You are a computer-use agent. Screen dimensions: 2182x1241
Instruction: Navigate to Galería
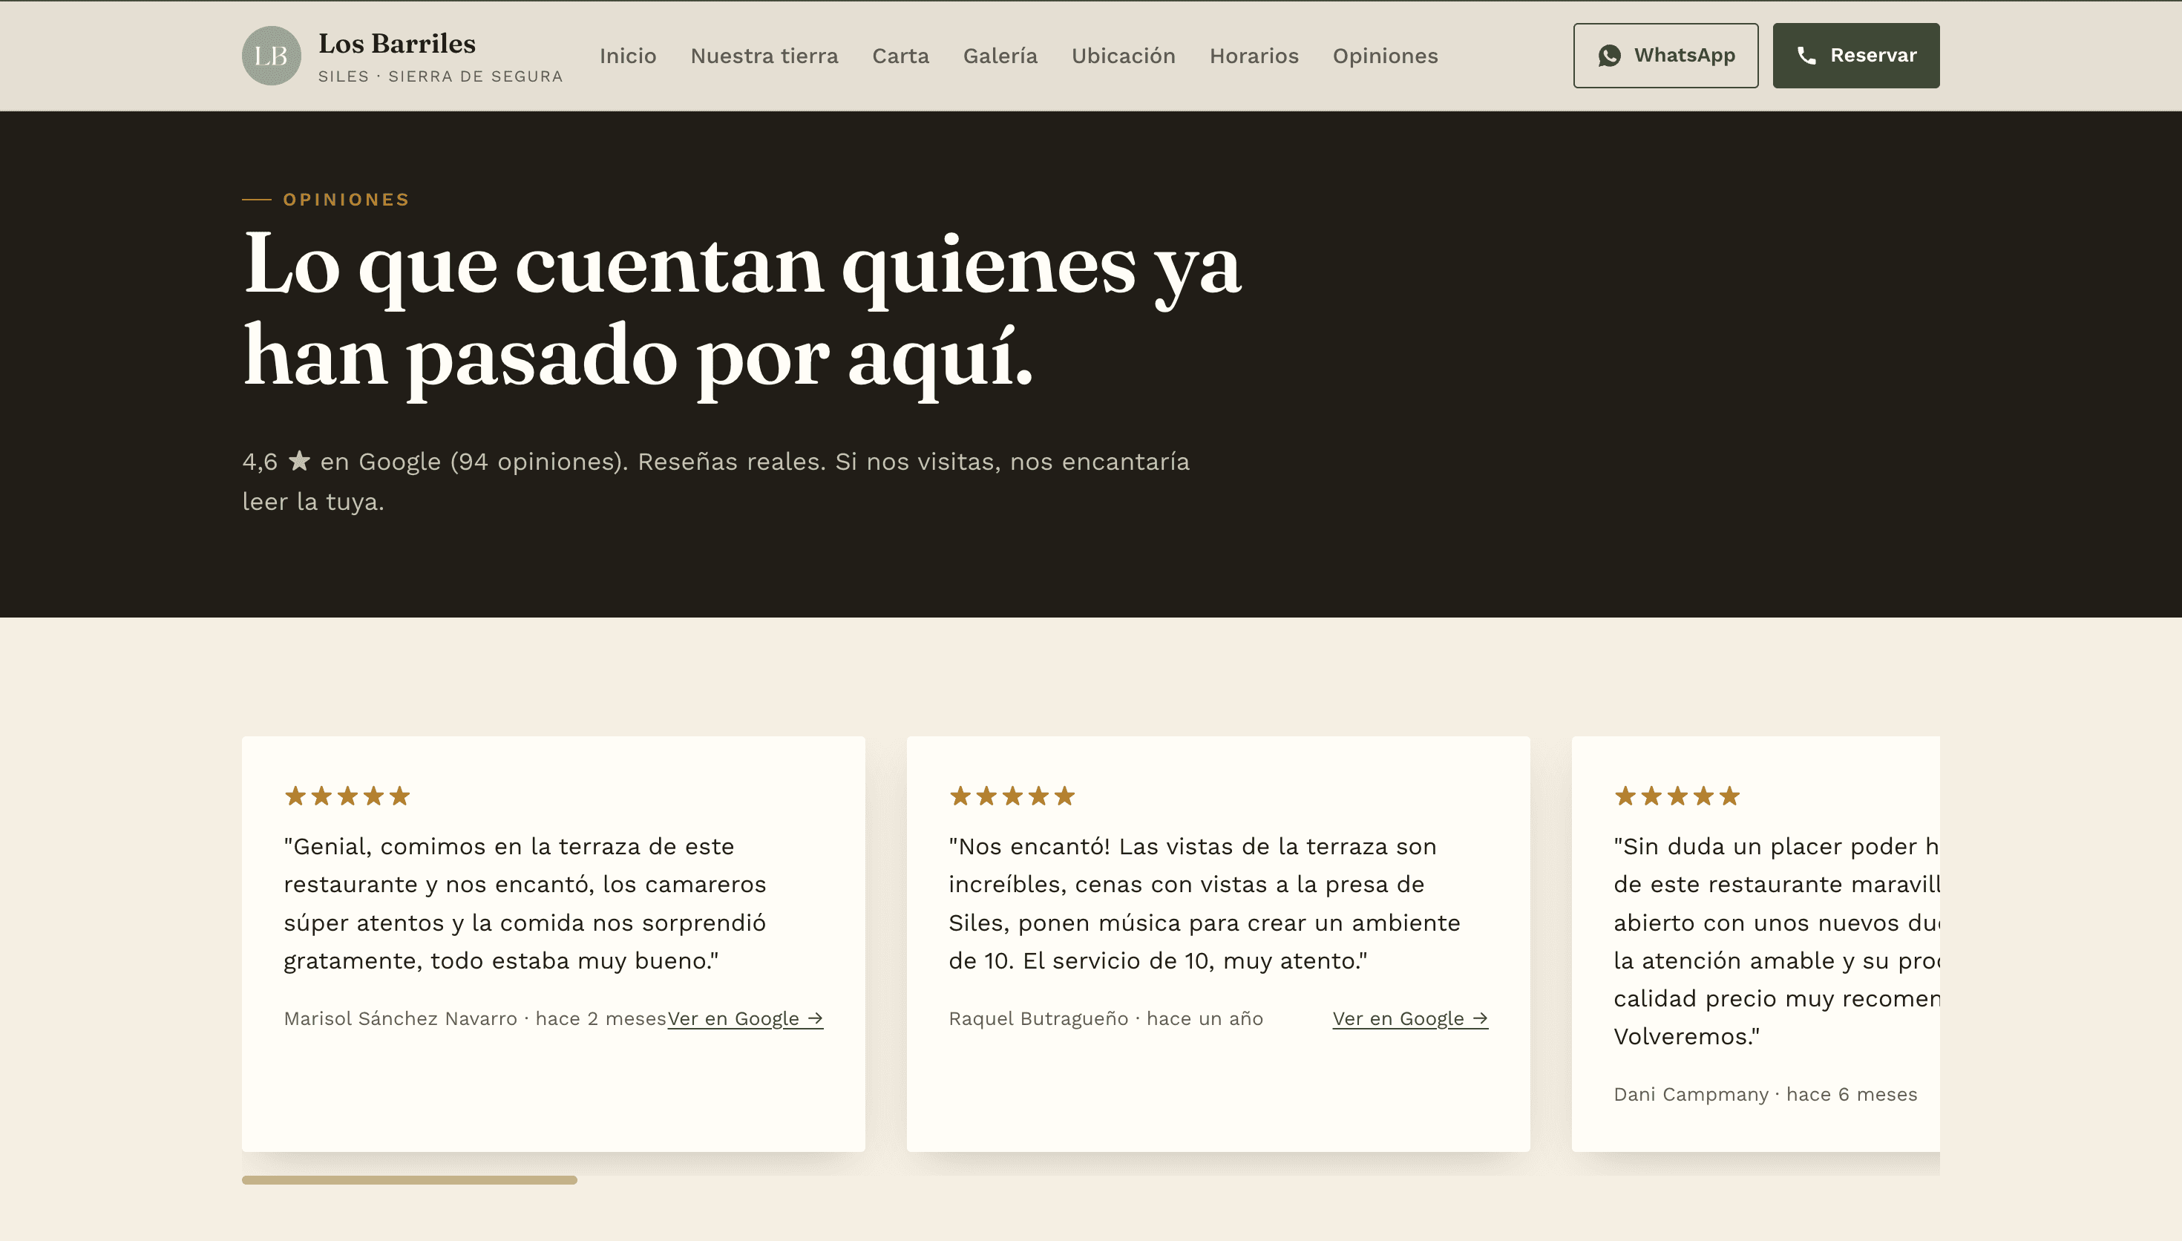point(1000,56)
